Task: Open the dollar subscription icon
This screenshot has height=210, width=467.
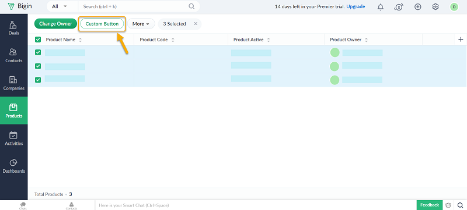Action: pyautogui.click(x=399, y=7)
